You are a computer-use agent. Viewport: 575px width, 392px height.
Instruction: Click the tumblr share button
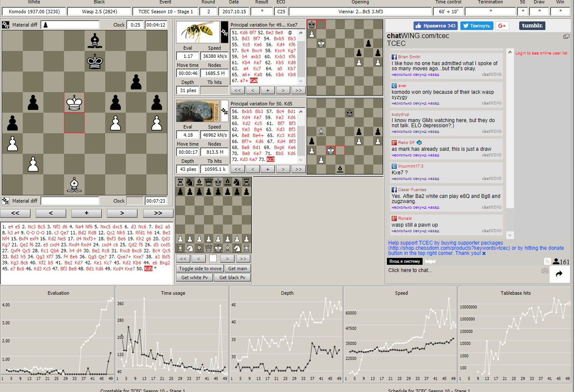532,26
